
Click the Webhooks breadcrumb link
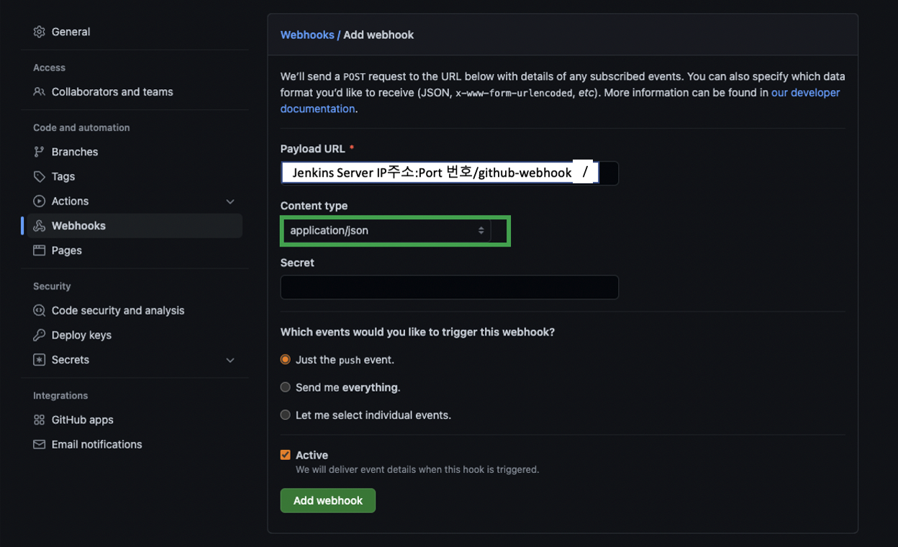pos(307,35)
